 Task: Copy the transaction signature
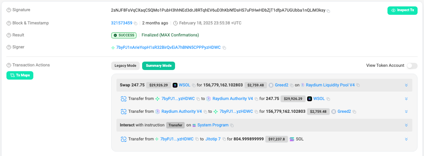[328, 11]
